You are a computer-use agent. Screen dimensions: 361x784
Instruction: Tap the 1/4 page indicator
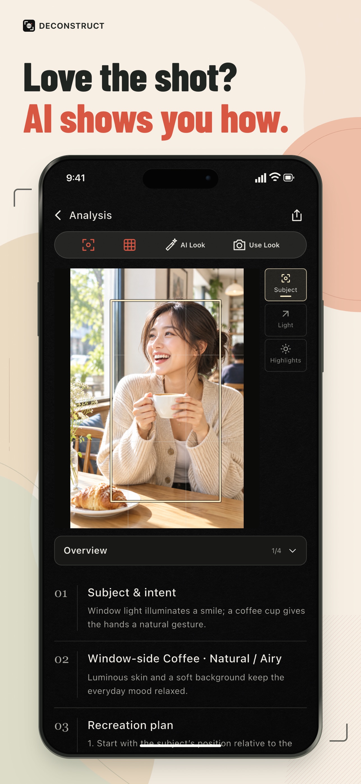coord(276,550)
